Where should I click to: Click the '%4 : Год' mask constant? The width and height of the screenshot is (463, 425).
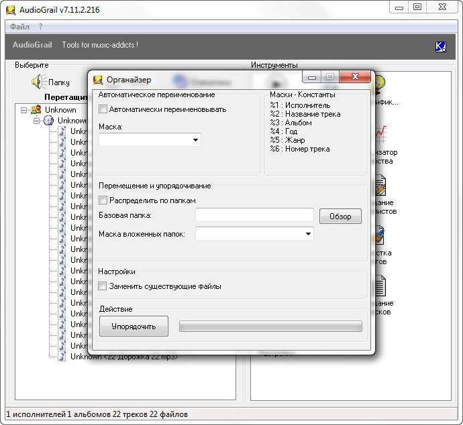point(283,131)
